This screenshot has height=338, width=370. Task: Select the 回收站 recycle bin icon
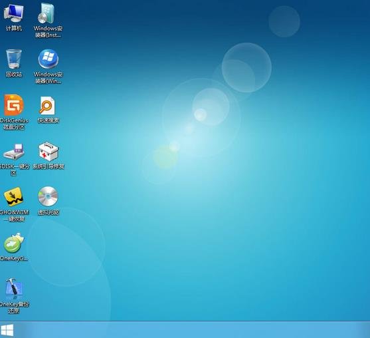14,59
